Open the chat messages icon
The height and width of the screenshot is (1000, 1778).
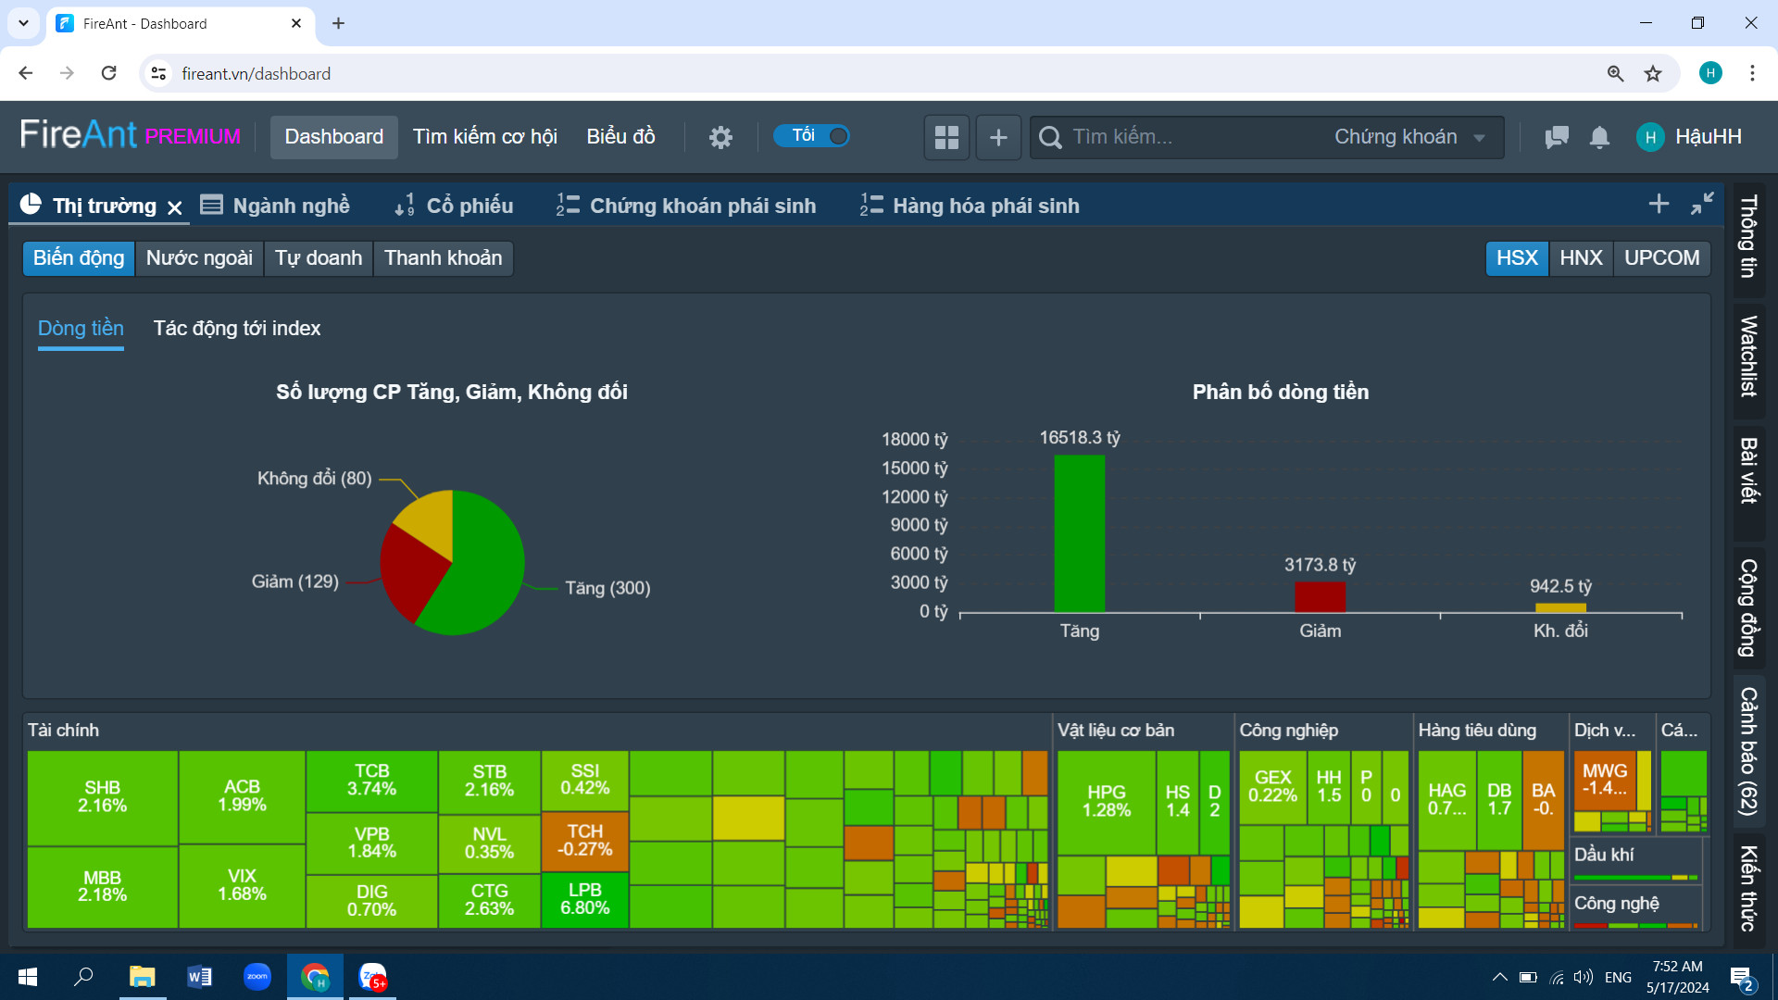1557,137
